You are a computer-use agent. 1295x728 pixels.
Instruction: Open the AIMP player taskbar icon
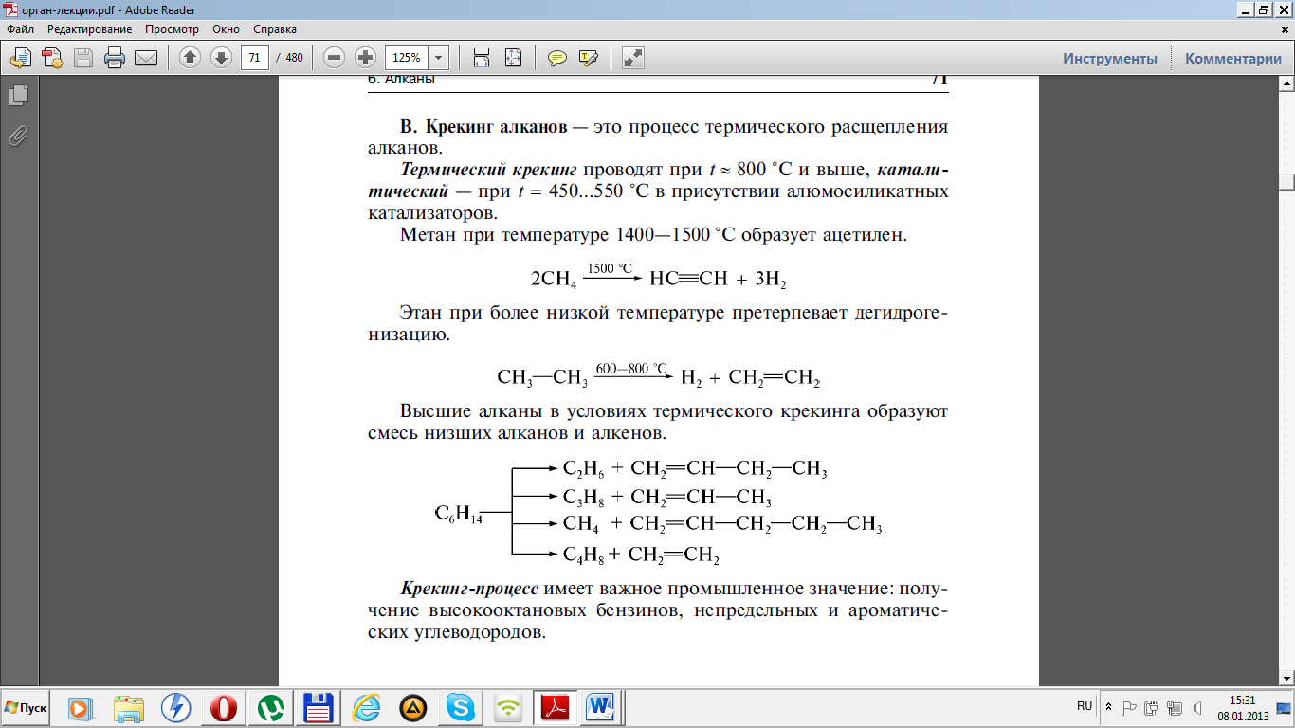click(x=413, y=707)
